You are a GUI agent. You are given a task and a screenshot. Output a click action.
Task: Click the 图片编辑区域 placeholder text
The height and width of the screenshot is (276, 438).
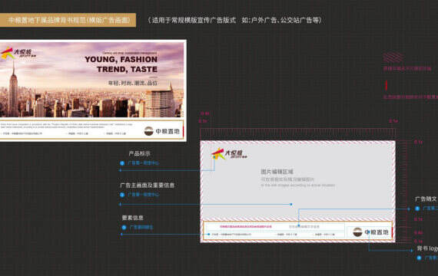tap(277, 172)
